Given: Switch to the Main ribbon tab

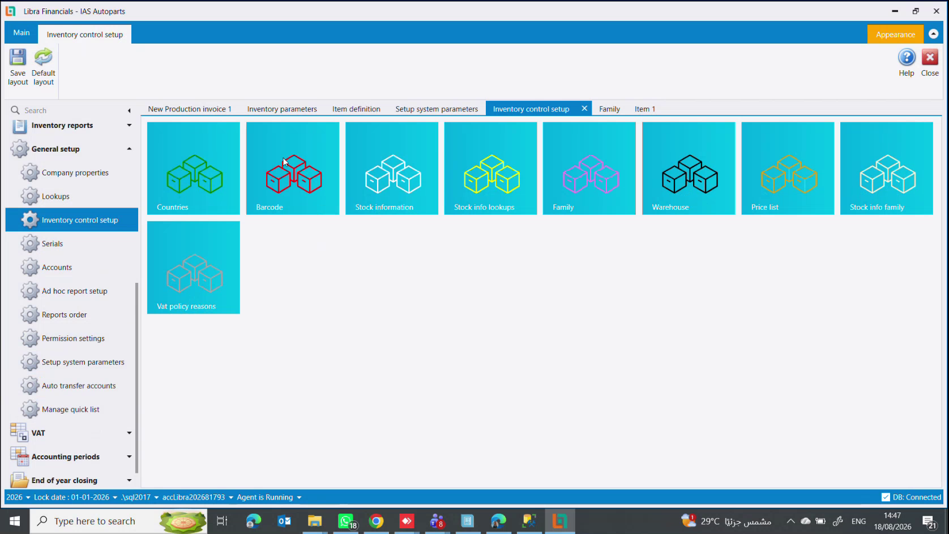Looking at the screenshot, I should 22,33.
